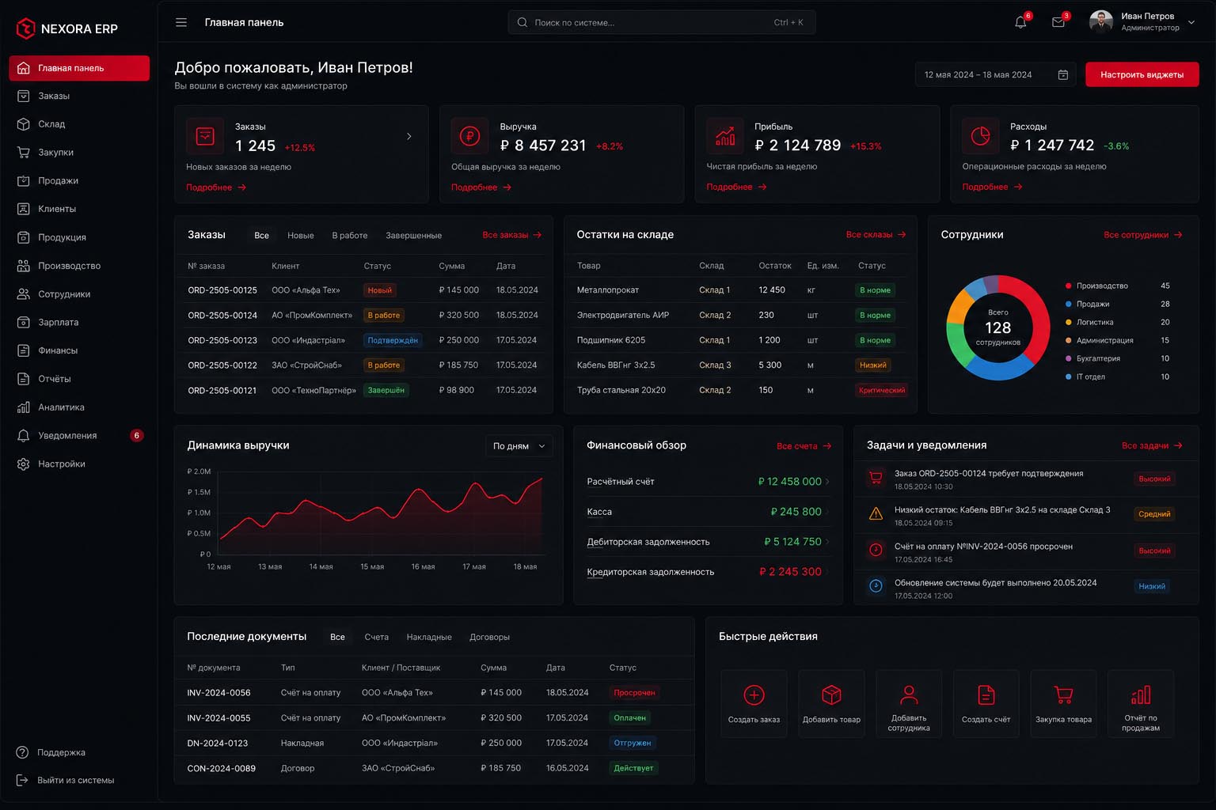Switch to Новые orders tab
Viewport: 1216px width, 810px height.
(x=300, y=236)
